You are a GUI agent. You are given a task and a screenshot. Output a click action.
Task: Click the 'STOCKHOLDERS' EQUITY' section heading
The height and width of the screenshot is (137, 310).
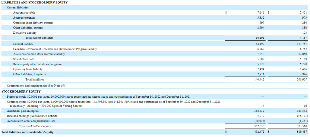coord(21,92)
